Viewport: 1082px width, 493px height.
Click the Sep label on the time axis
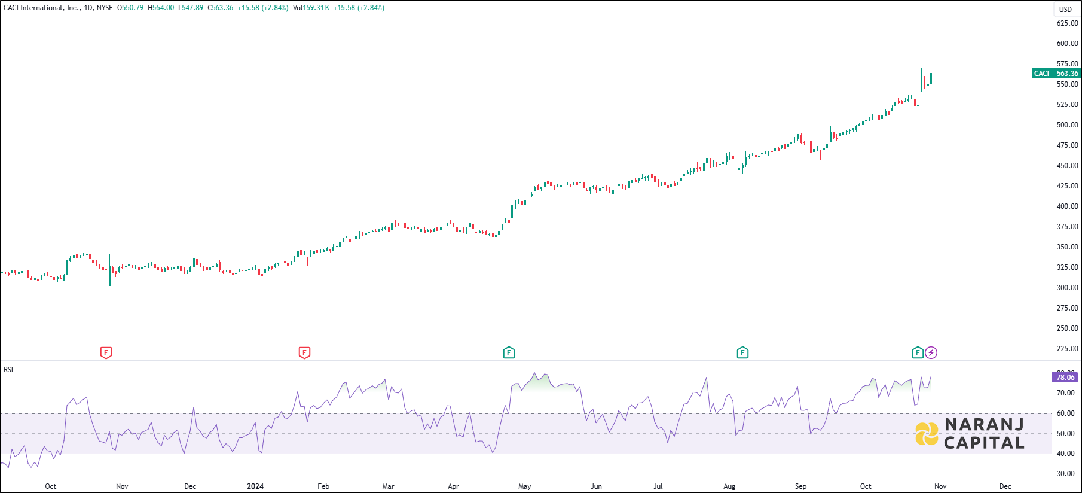point(800,486)
